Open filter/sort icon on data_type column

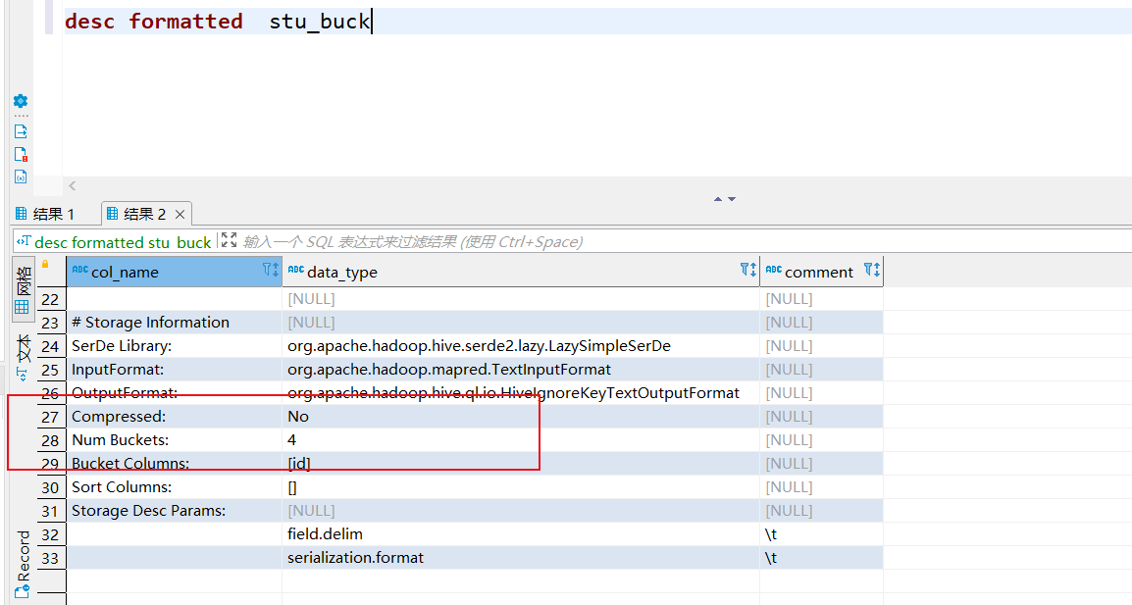point(747,270)
